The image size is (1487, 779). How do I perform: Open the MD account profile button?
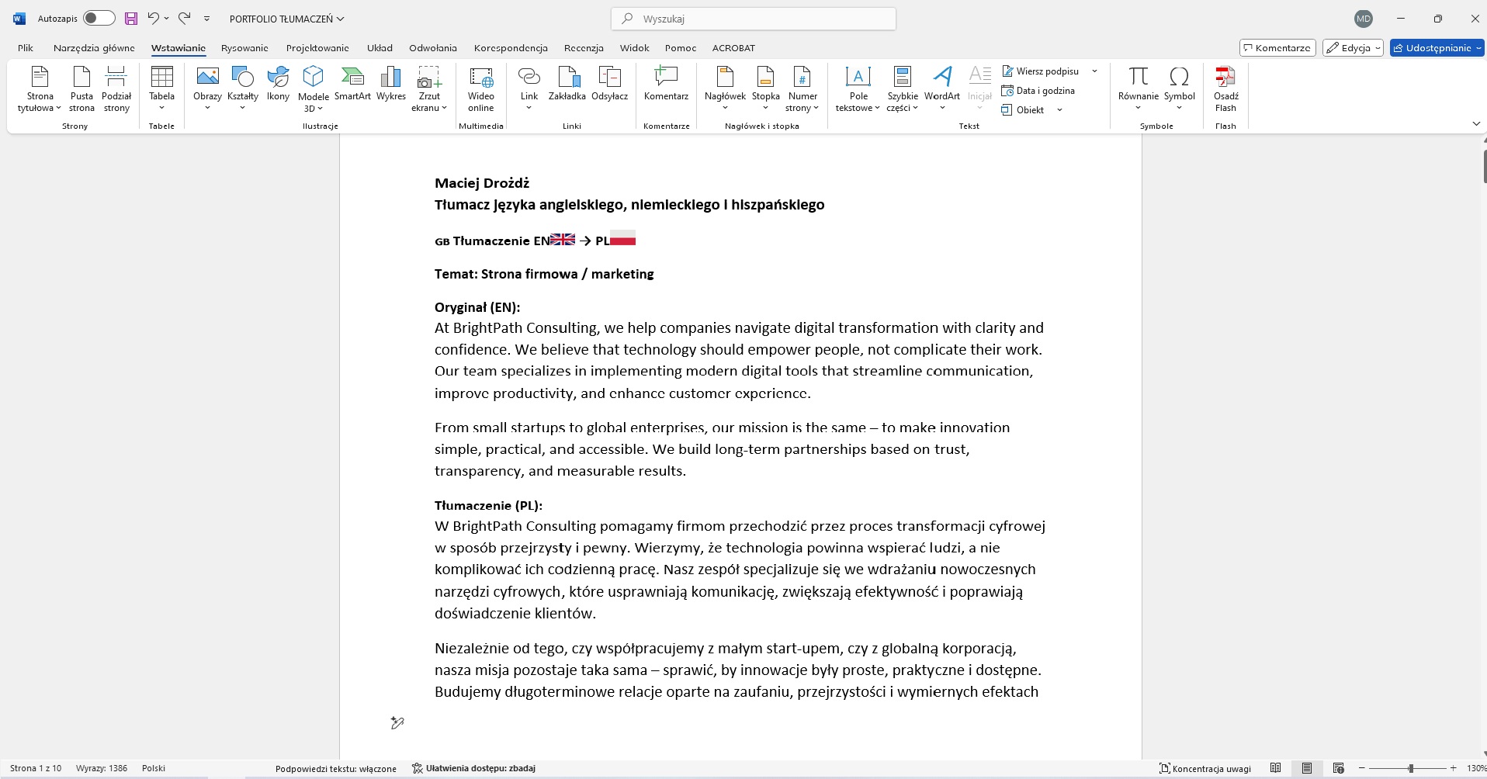1364,19
